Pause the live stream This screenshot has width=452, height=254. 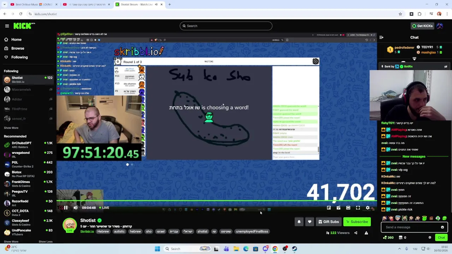[x=65, y=208]
